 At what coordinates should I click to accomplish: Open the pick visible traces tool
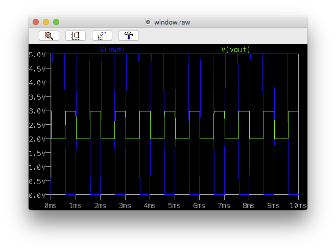point(102,36)
